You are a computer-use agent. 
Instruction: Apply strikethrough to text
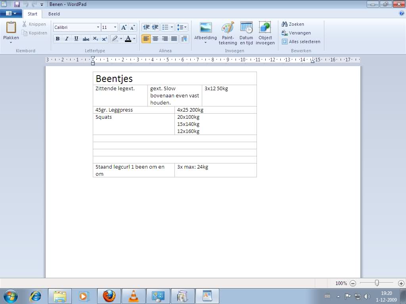point(86,39)
